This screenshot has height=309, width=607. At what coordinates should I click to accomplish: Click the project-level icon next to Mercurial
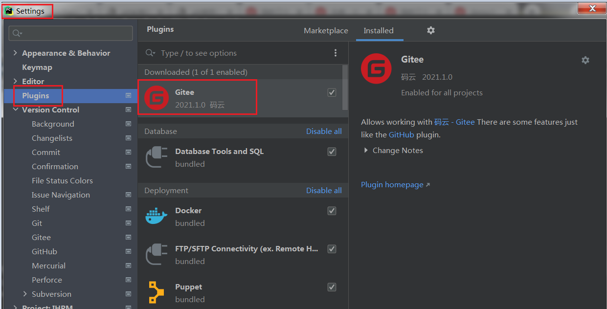128,265
